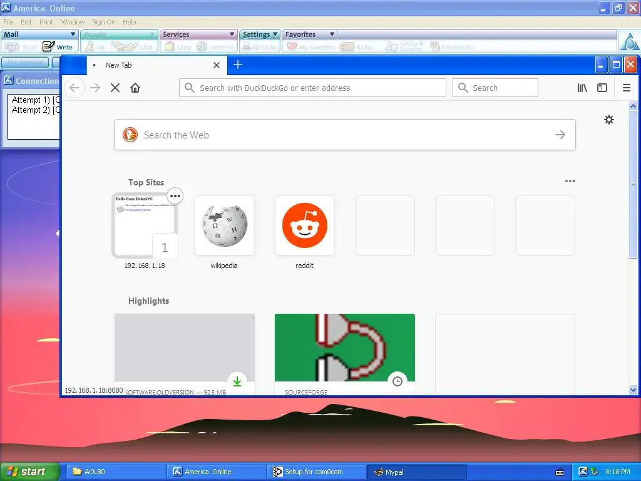The width and height of the screenshot is (641, 481).
Task: Click the Mypal vertical scrollbar thumb
Action: tap(633, 185)
